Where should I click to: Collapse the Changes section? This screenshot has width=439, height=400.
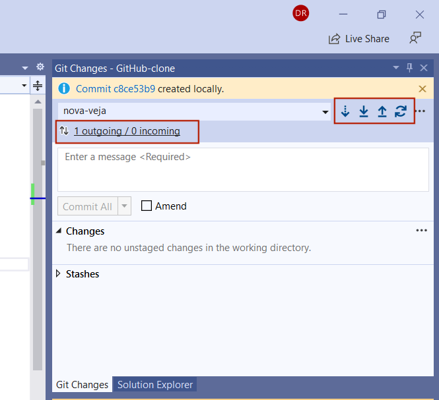[x=59, y=231]
